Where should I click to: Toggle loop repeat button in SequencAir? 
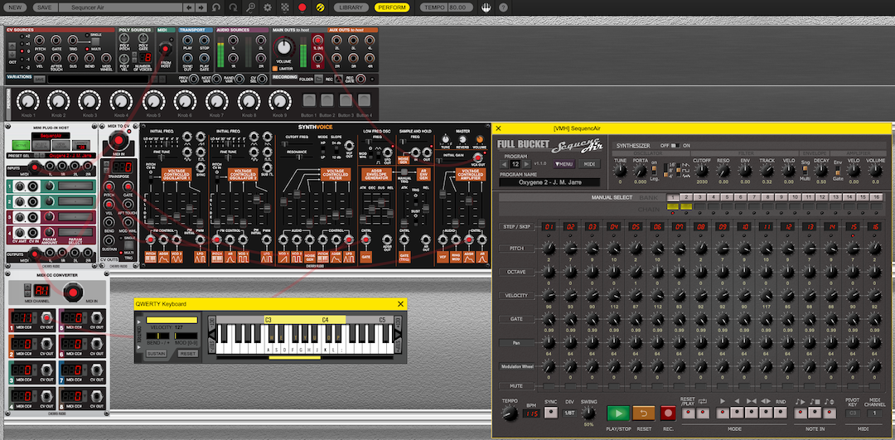tap(703, 413)
